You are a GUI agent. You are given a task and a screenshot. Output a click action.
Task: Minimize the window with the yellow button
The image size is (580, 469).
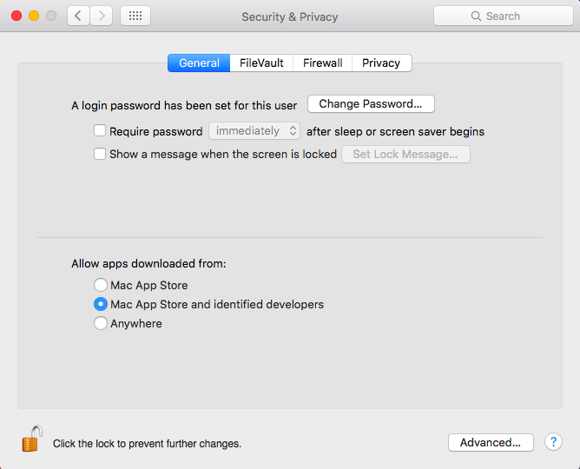(34, 16)
